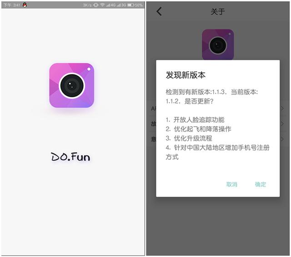The height and width of the screenshot is (257, 291).
Task: Tap the DO.Fun camera logo on splash screen
Action: click(72, 85)
